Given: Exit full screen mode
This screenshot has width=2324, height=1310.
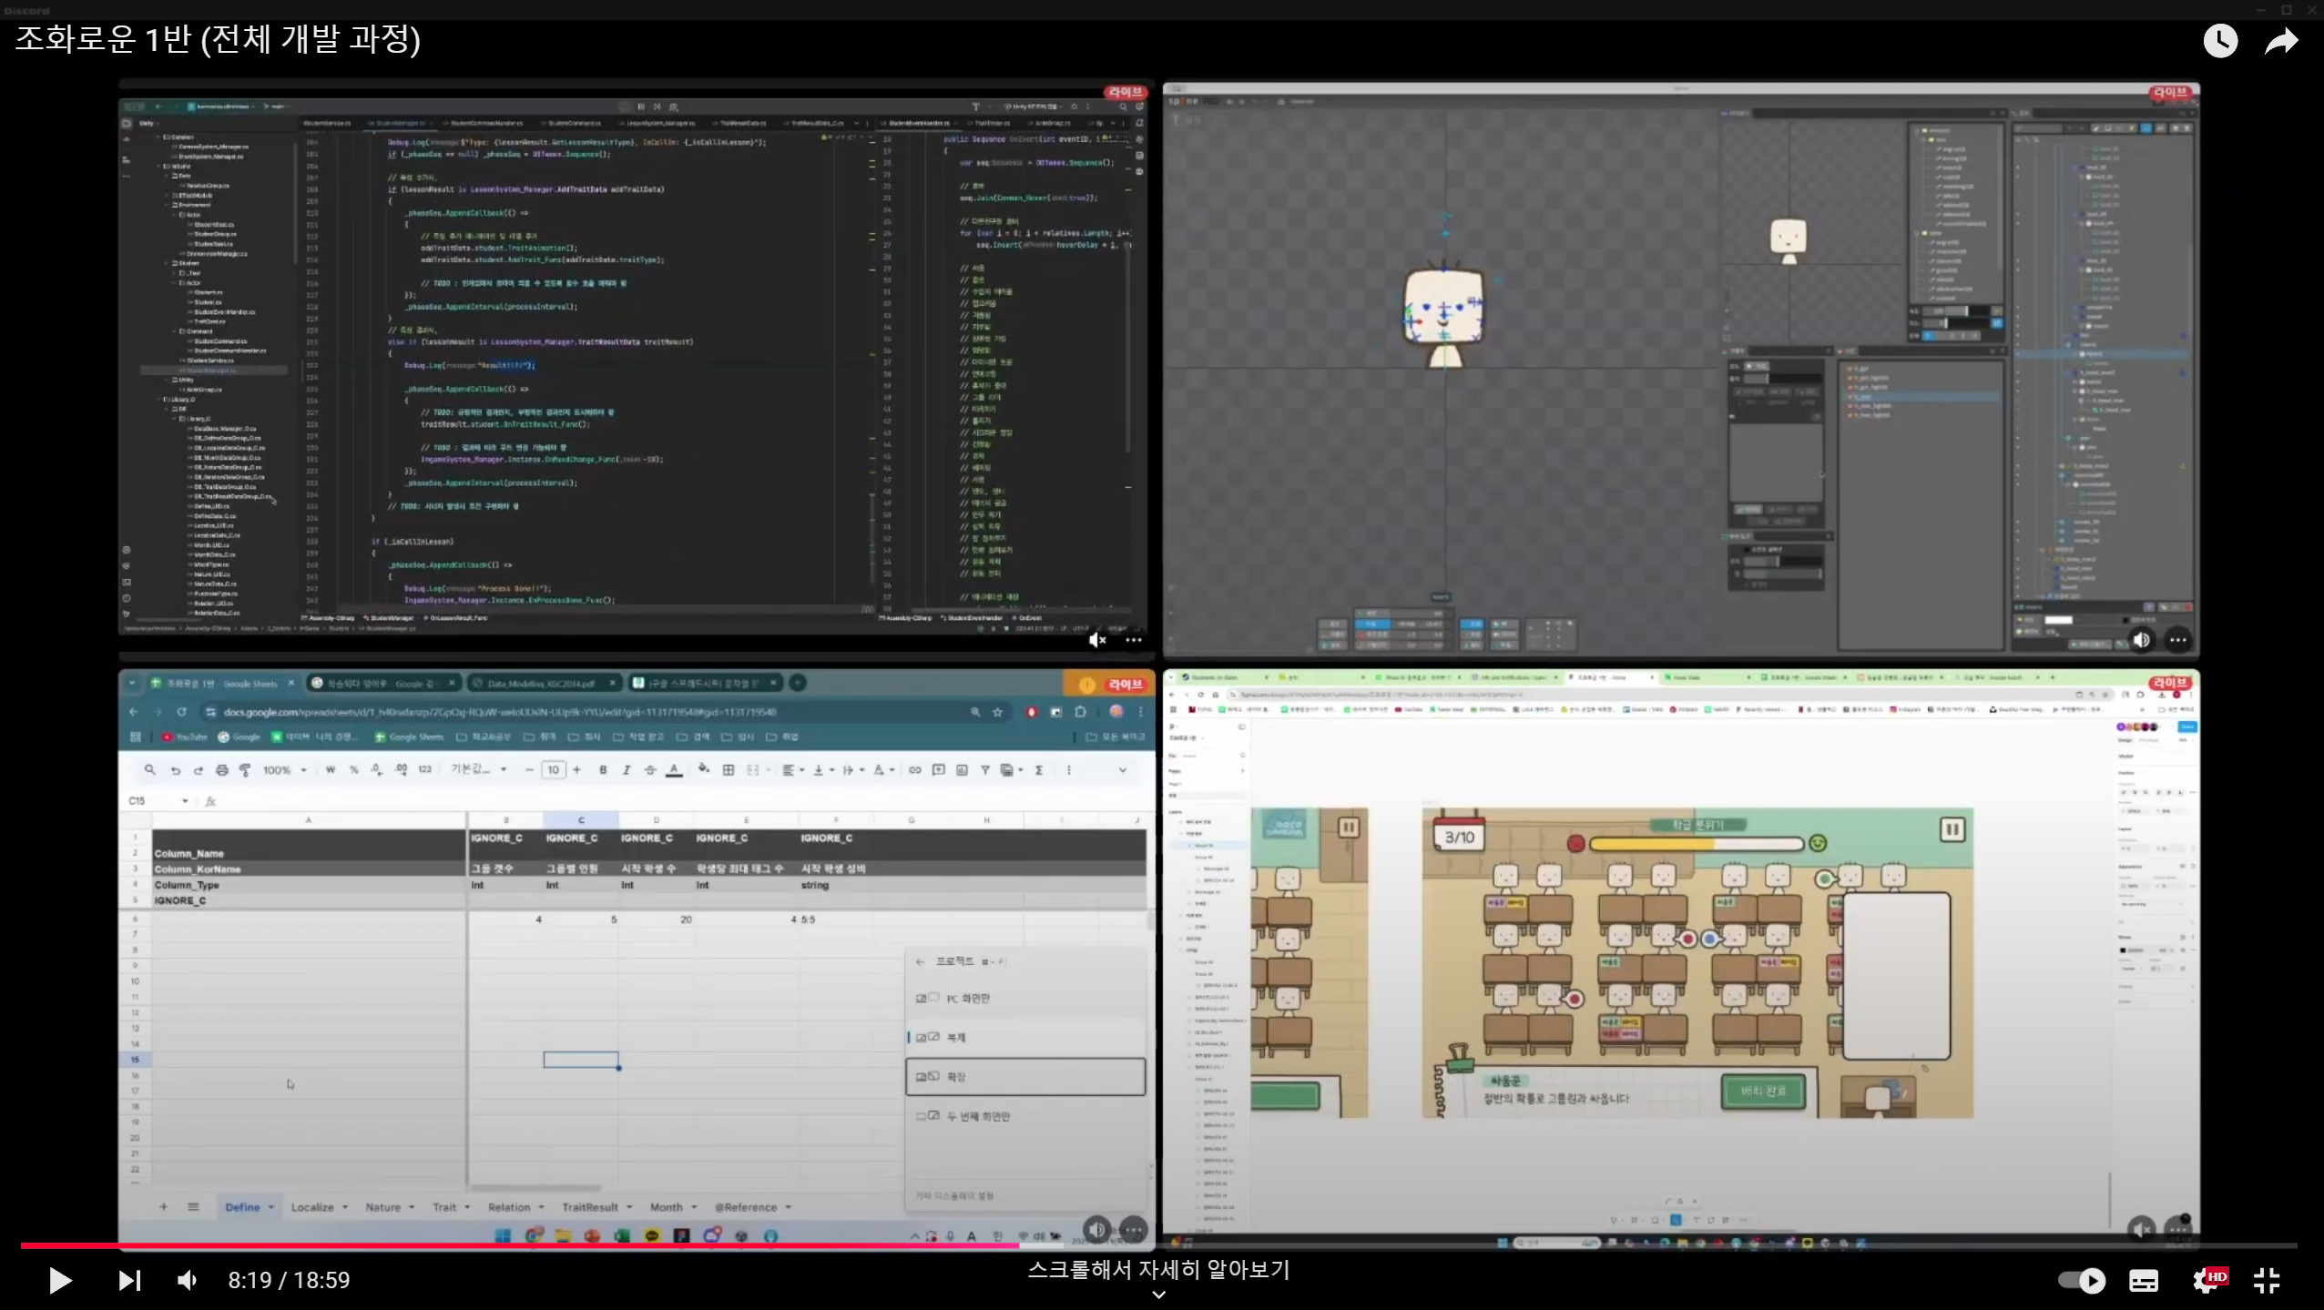Looking at the screenshot, I should (2267, 1280).
